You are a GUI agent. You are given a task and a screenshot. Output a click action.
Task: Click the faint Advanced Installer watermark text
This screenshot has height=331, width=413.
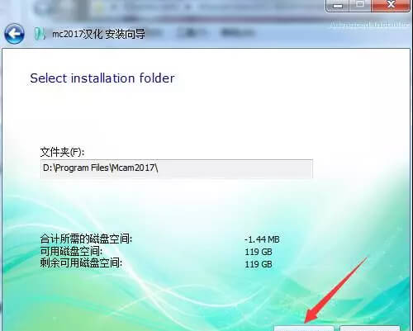pos(369,25)
